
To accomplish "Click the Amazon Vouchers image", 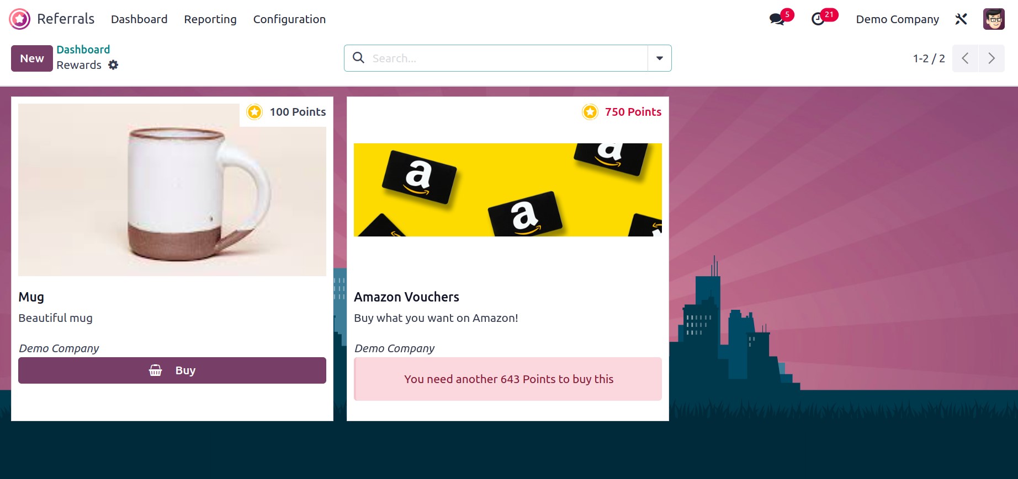I will [508, 190].
